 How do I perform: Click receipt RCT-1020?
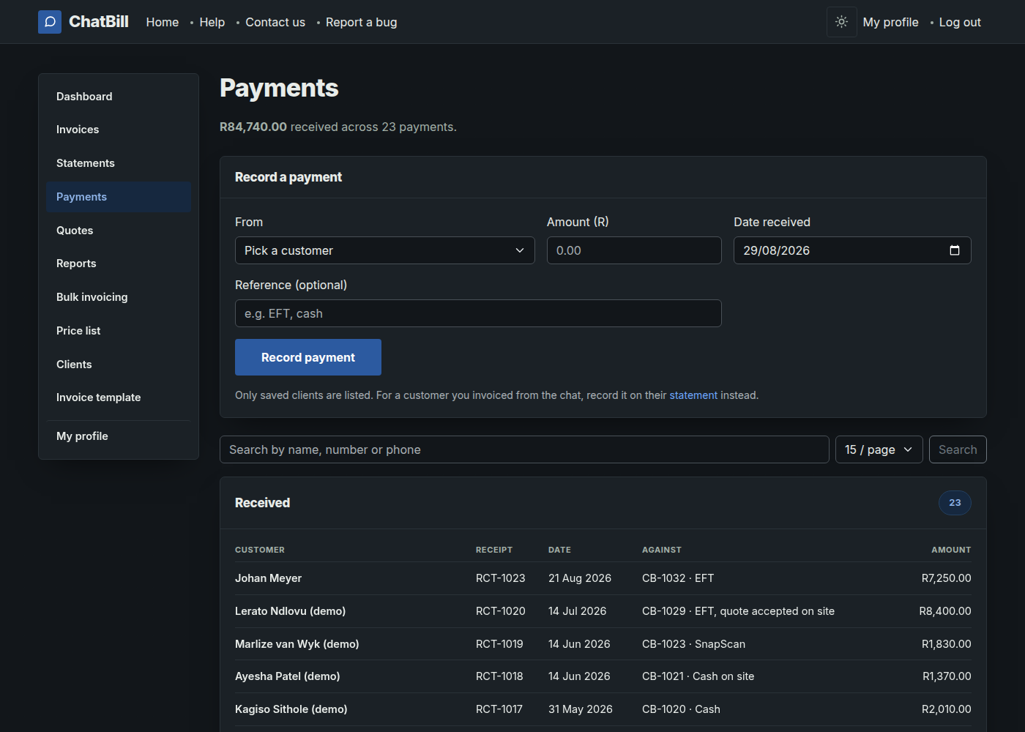[501, 611]
